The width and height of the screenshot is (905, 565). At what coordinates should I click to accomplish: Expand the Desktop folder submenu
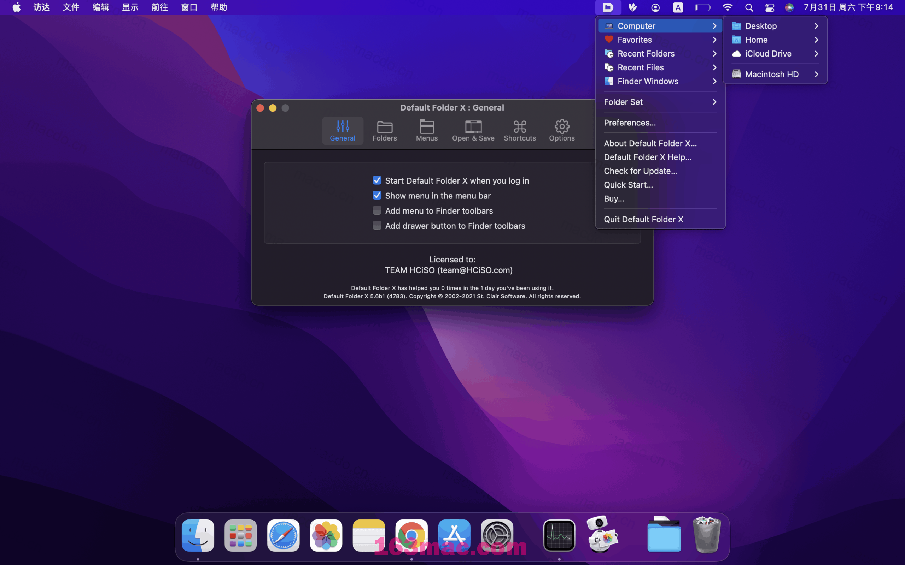816,26
